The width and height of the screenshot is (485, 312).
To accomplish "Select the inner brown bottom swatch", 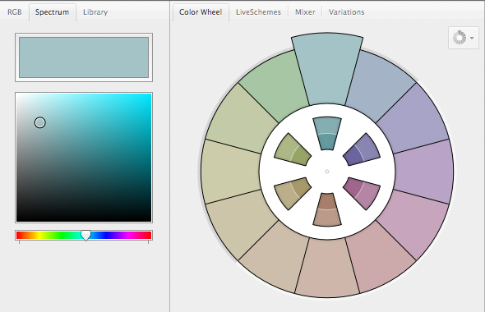I will [x=327, y=209].
